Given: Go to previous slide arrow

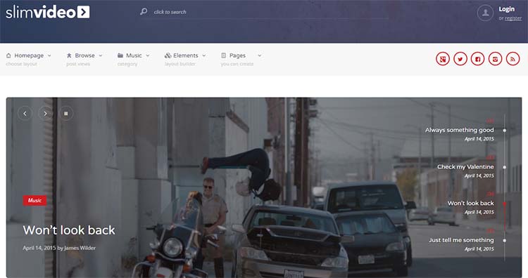Looking at the screenshot, I should pos(25,114).
